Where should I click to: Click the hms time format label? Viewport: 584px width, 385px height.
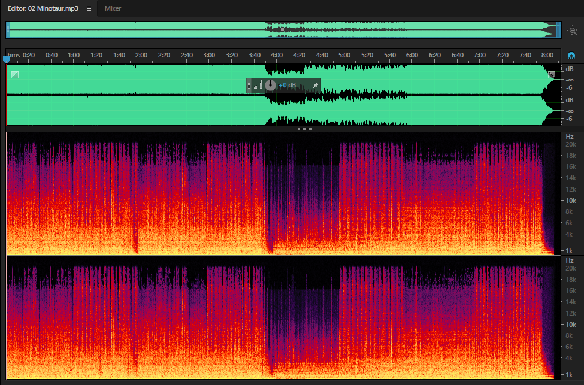tap(13, 55)
